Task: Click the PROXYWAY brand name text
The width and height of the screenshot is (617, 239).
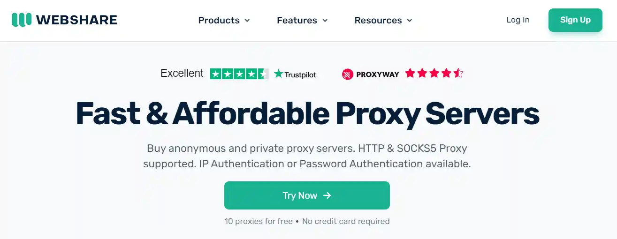Action: point(378,74)
